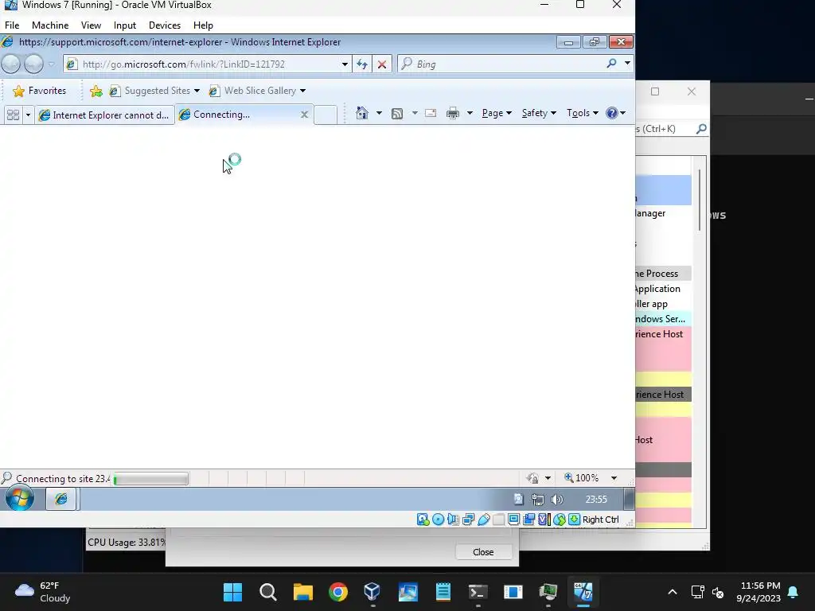Click the Show desktop button in Windows 7
This screenshot has height=611, width=815.
click(630, 500)
